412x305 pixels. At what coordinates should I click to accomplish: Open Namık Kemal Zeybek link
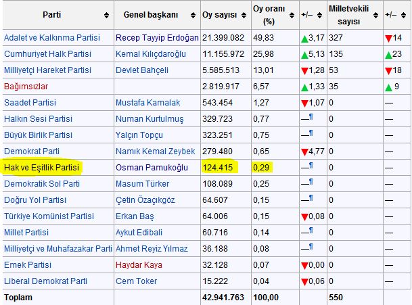click(156, 151)
